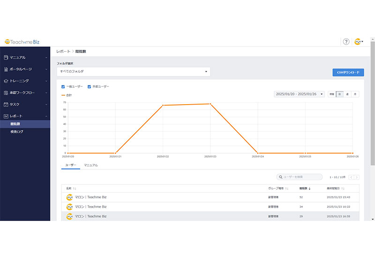This screenshot has width=375, height=258.
Task: Collapse the レポート sidebar section
Action: coord(46,116)
